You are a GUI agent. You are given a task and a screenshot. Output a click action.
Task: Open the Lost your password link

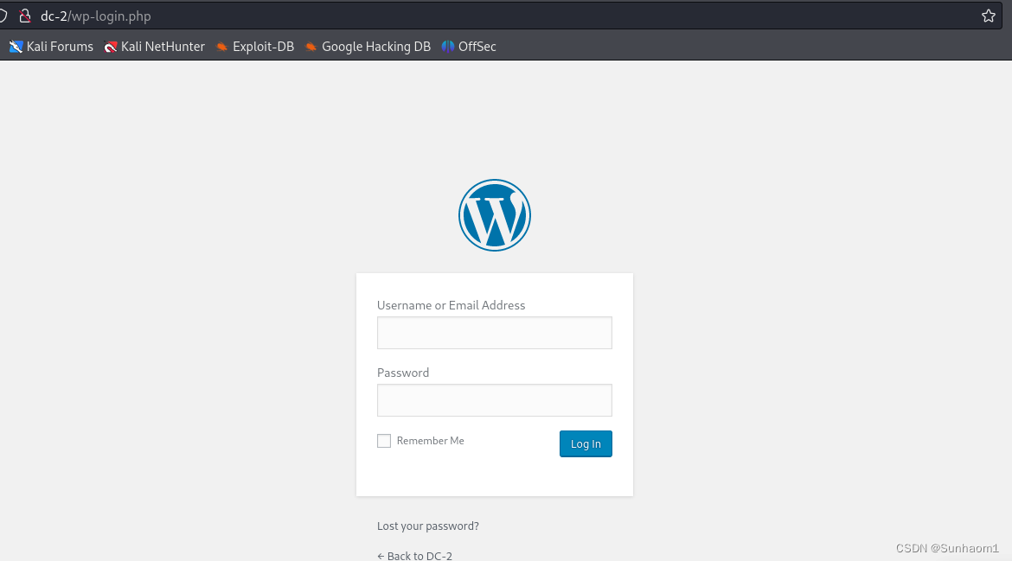pos(428,526)
